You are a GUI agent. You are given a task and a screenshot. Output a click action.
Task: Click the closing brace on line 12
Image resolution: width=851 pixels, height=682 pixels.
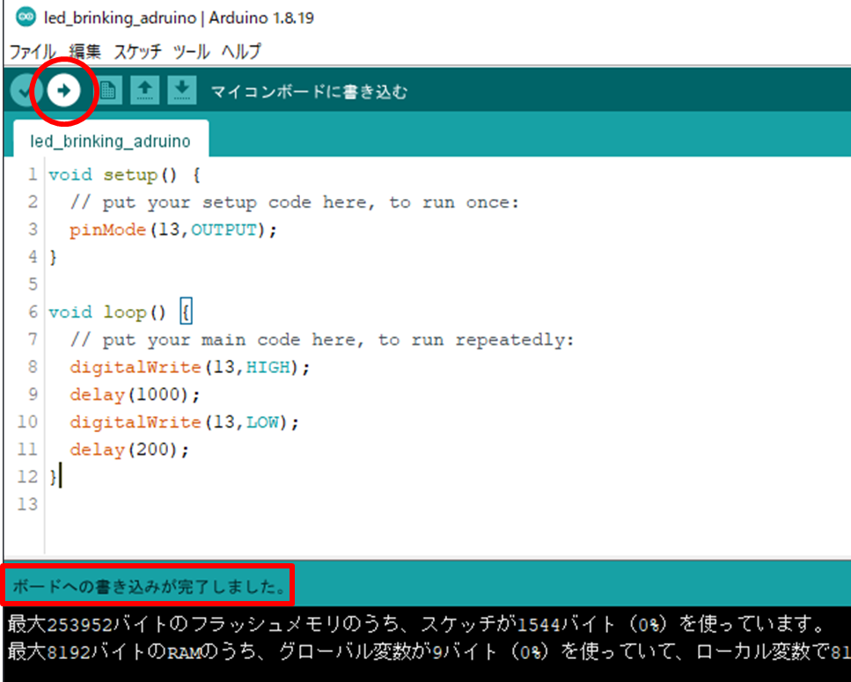(x=53, y=477)
